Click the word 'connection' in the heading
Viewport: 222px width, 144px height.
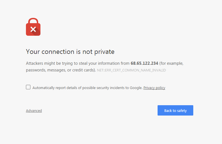tap(58, 52)
